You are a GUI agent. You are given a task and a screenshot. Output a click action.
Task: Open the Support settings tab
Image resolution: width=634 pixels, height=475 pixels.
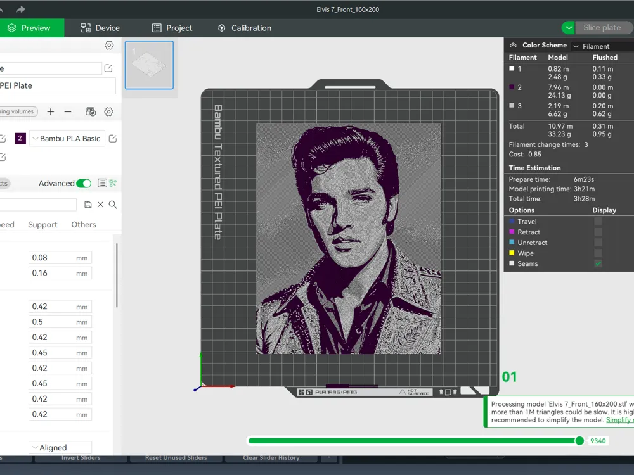42,225
